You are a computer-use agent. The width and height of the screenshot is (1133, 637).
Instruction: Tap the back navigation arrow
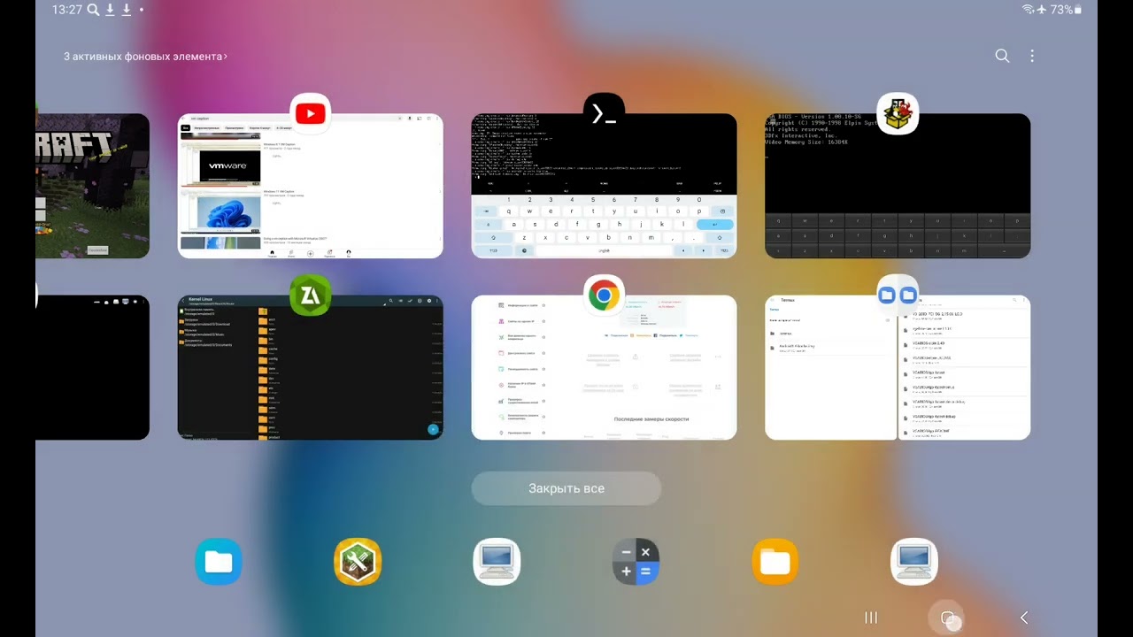[1024, 618]
